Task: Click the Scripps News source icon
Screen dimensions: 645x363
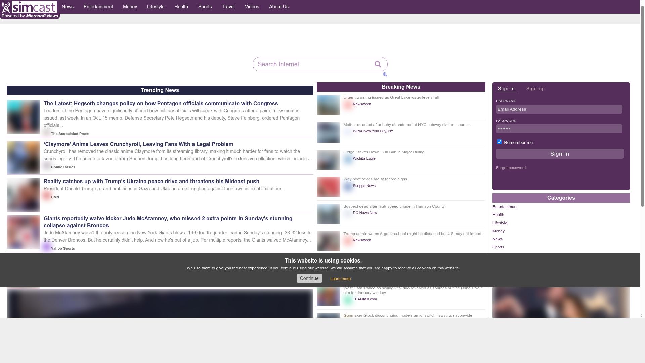Action: coord(348,186)
